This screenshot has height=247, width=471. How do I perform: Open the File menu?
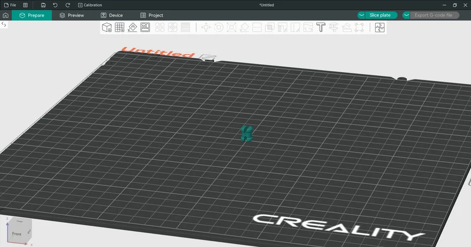(x=10, y=5)
